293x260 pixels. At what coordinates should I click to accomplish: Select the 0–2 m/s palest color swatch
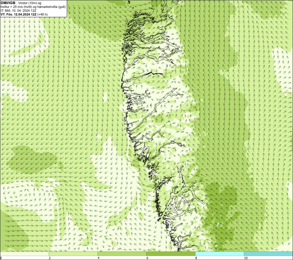(x=25, y=254)
